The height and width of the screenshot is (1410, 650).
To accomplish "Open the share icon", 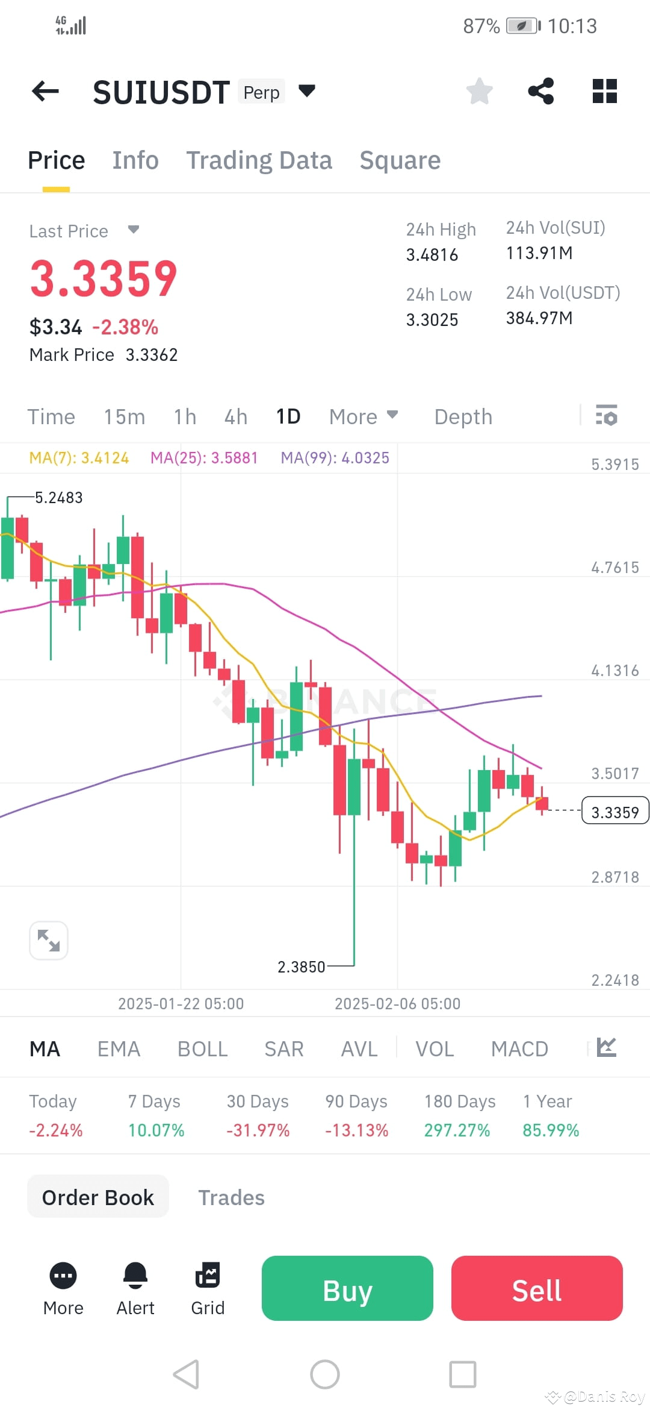I will [541, 91].
